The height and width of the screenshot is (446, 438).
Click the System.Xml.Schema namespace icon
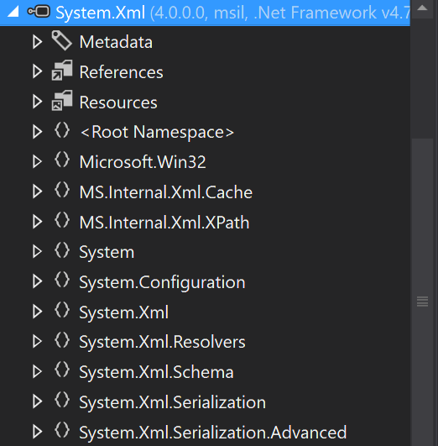tap(62, 370)
